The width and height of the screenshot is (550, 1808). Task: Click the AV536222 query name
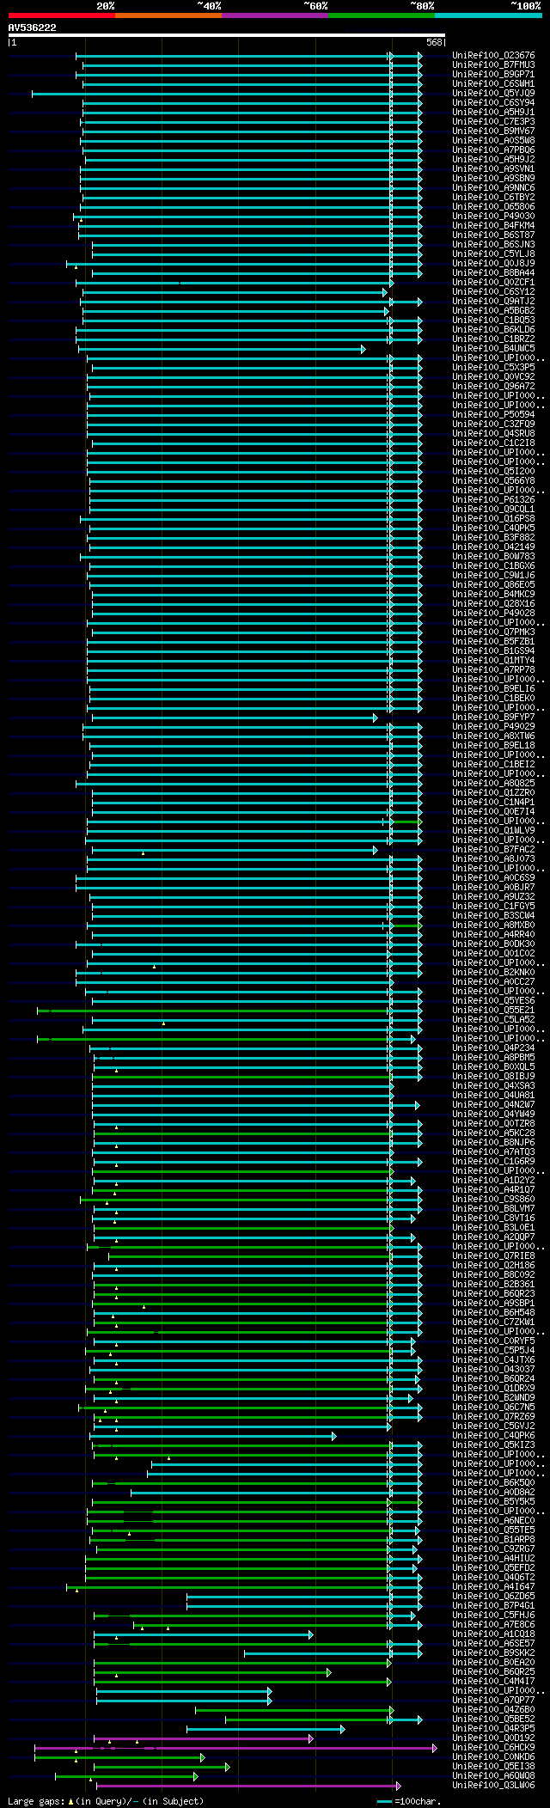coord(33,27)
